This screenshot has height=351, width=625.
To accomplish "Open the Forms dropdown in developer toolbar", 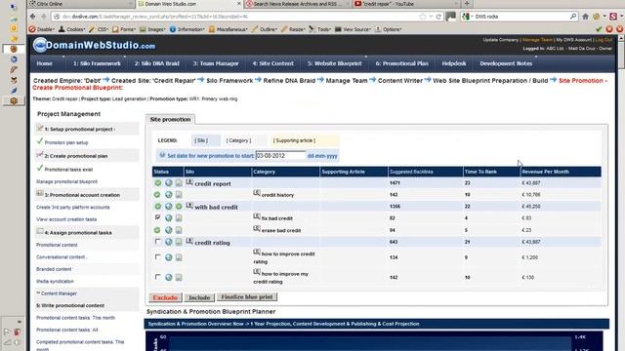I will pos(124,29).
